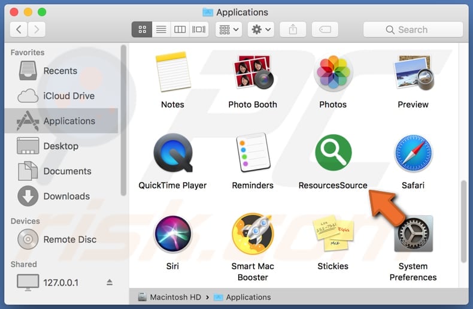Select the Reminders app icon
Screen dimensions: 473x309
253,153
